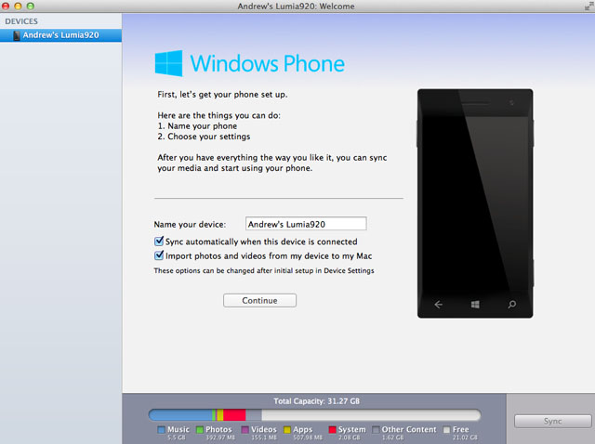595x444 pixels.
Task: Click the fullscreen arrows icon in title bar
Action: (588, 6)
